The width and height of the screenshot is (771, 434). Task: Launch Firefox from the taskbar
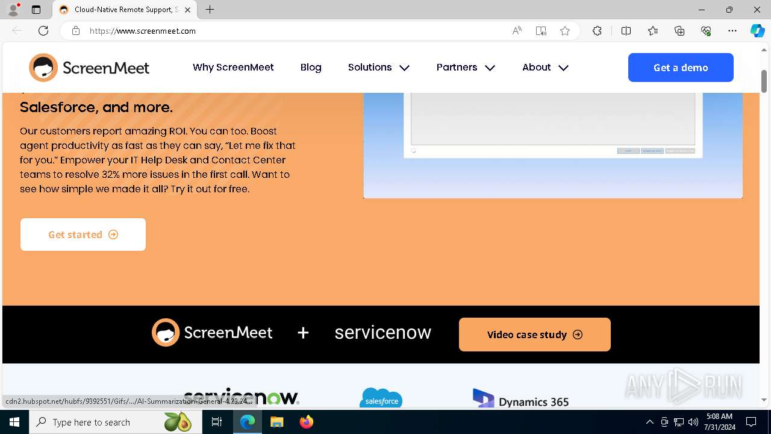tap(306, 422)
